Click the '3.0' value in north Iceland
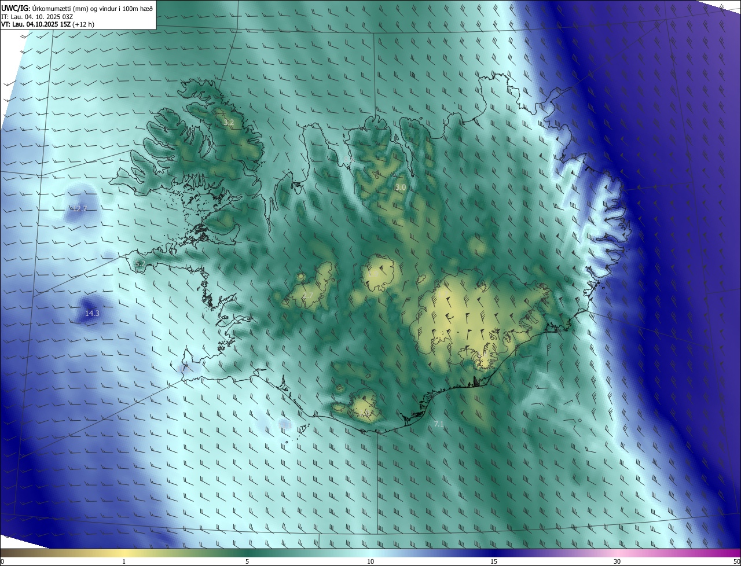741x566 pixels. pyautogui.click(x=401, y=188)
